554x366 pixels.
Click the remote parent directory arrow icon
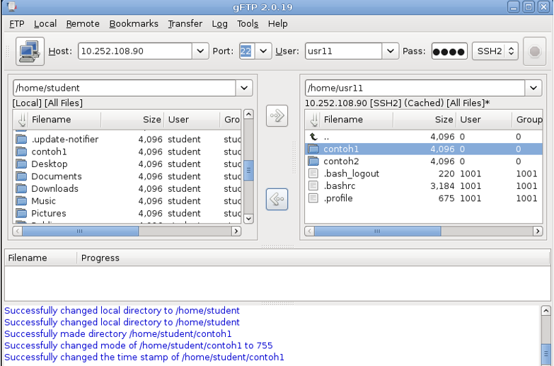(313, 137)
